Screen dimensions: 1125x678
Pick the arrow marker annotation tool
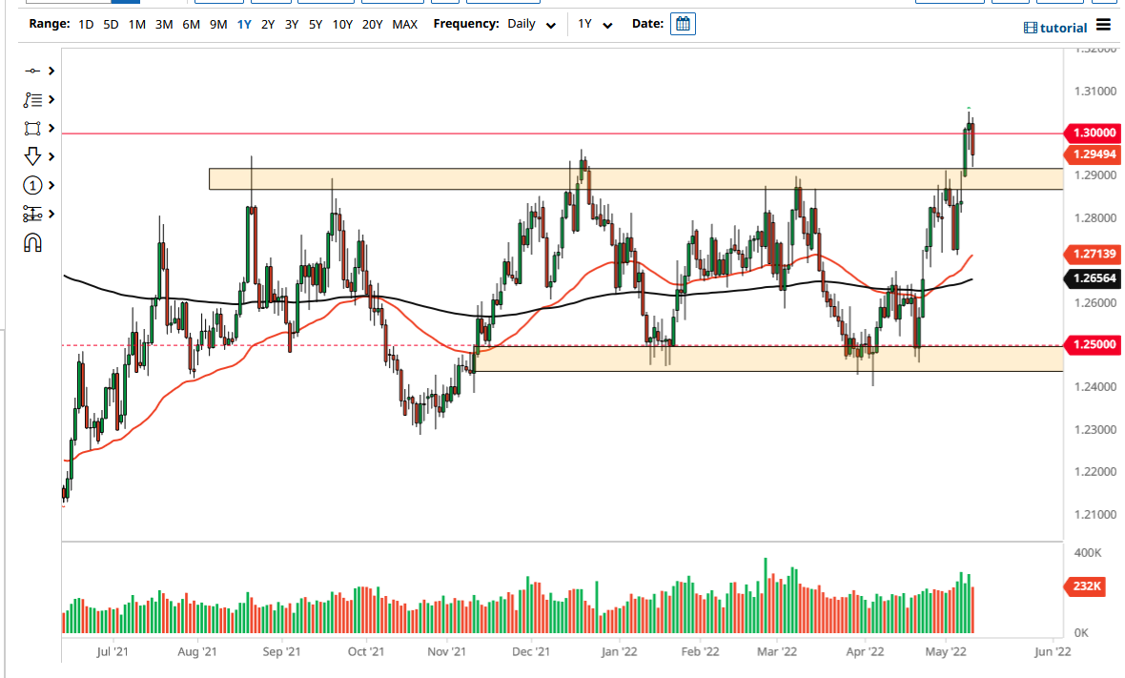pos(34,156)
